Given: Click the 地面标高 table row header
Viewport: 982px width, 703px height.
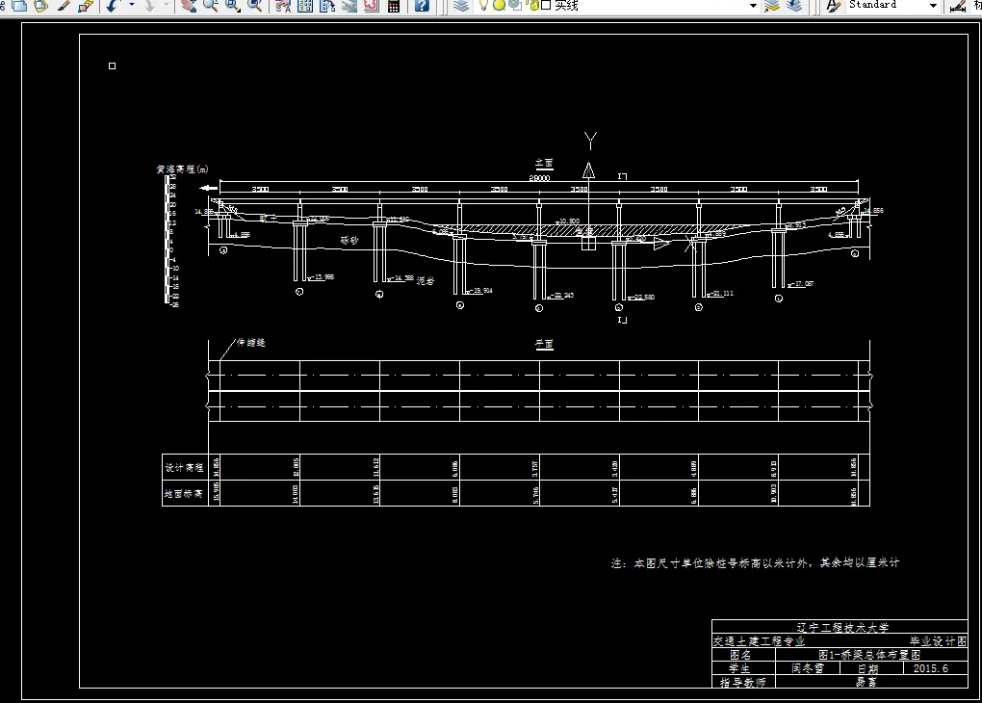Looking at the screenshot, I should tap(184, 494).
